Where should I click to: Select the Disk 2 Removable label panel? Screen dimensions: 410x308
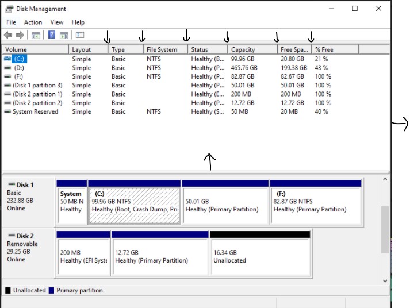point(29,253)
